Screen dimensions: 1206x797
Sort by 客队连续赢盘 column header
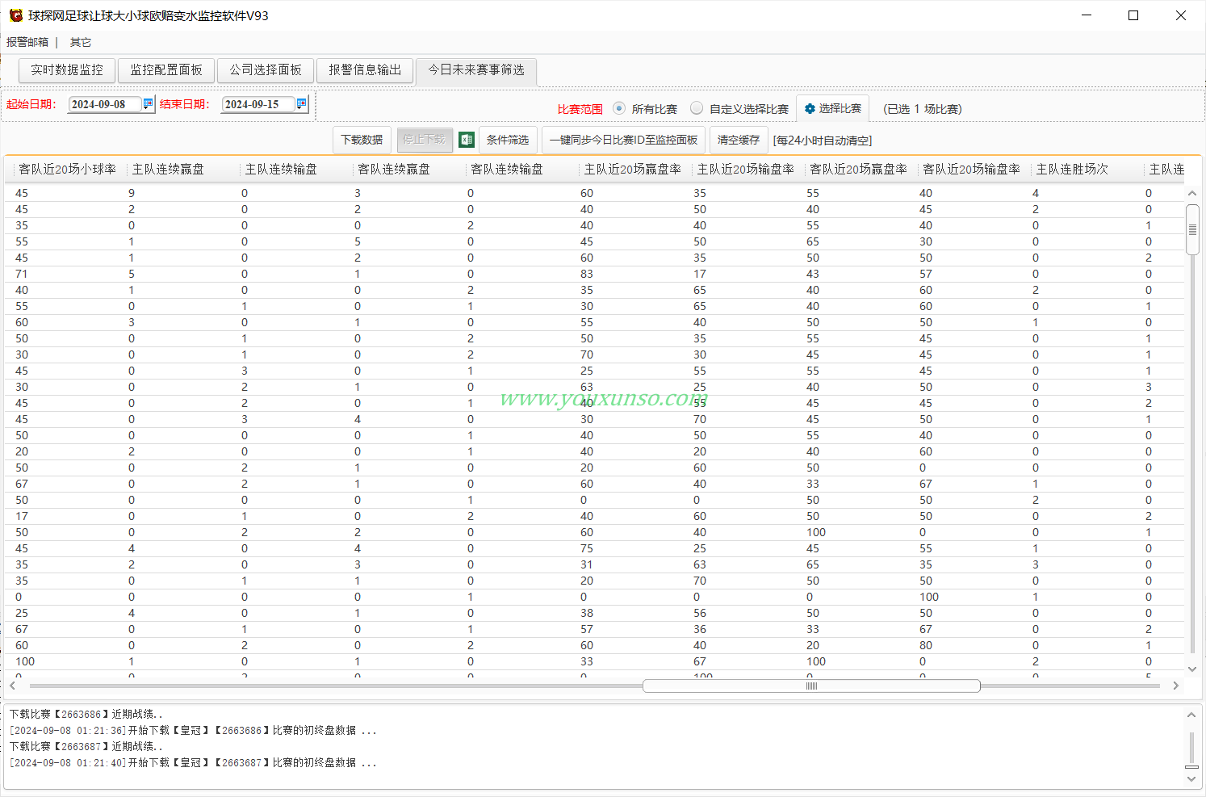pyautogui.click(x=410, y=169)
